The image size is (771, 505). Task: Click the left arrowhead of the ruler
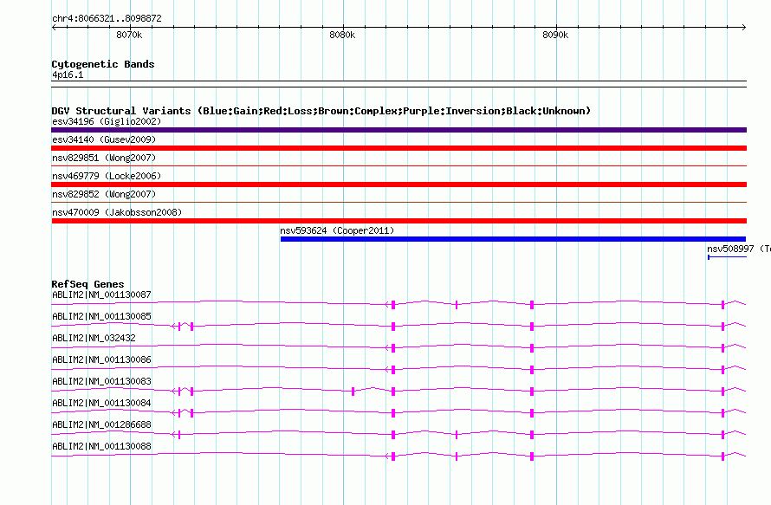pyautogui.click(x=54, y=28)
